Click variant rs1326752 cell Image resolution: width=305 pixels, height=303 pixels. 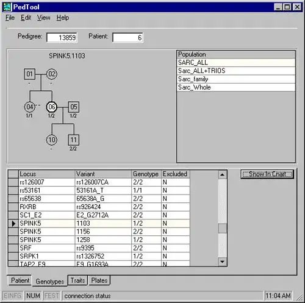[103, 256]
